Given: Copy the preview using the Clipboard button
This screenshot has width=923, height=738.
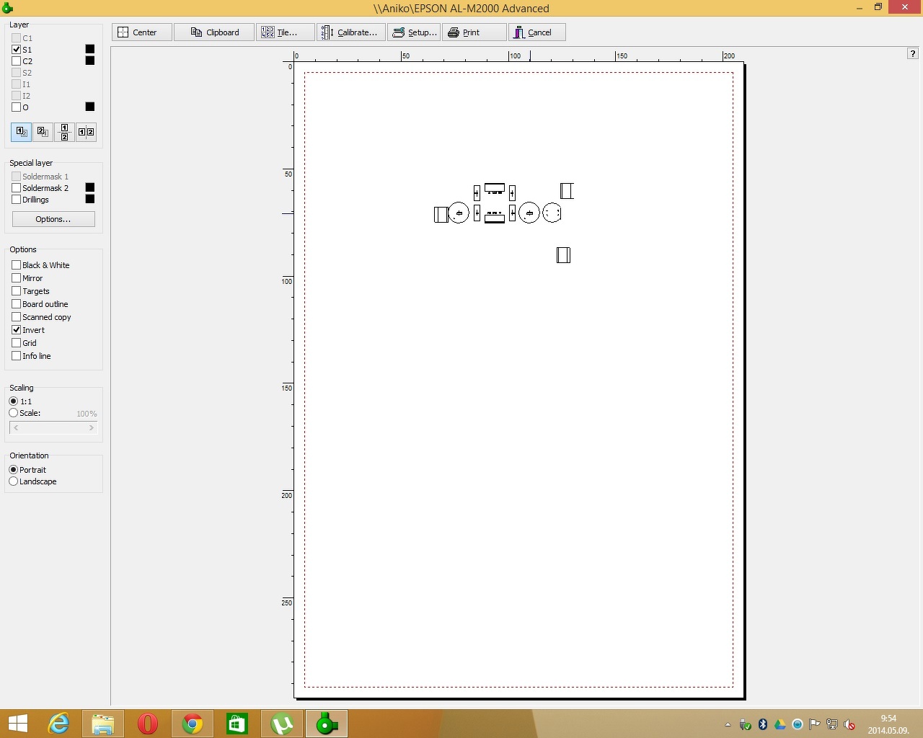Looking at the screenshot, I should tap(214, 32).
